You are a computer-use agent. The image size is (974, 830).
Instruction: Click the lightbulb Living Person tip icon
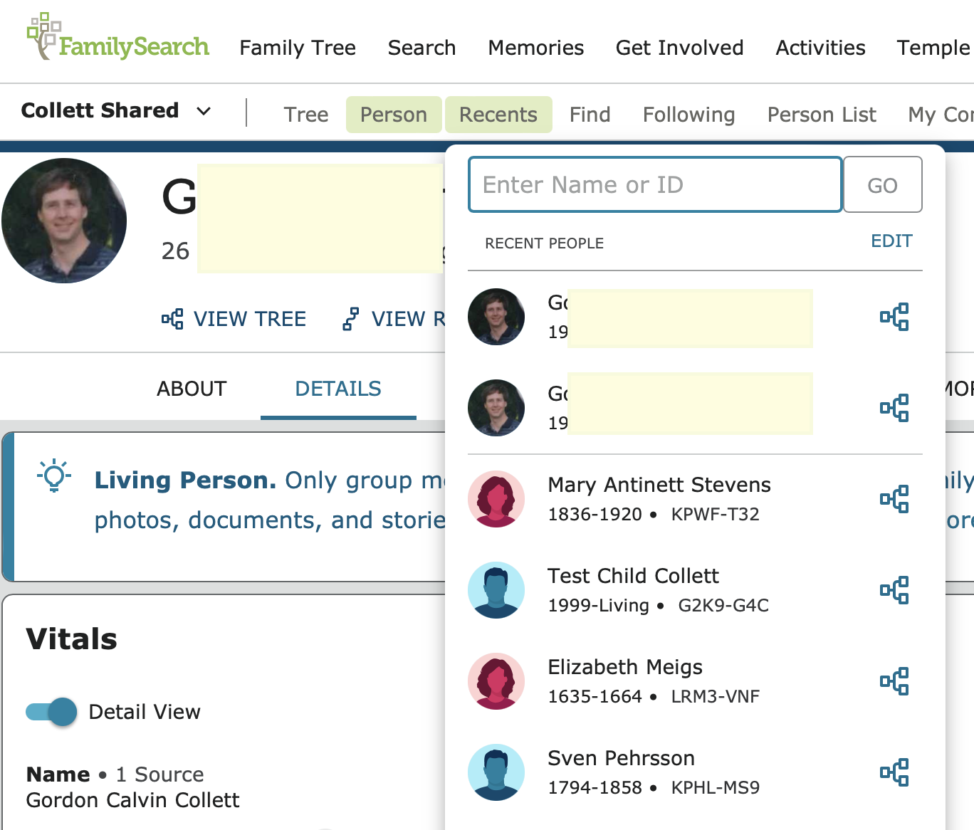point(54,476)
